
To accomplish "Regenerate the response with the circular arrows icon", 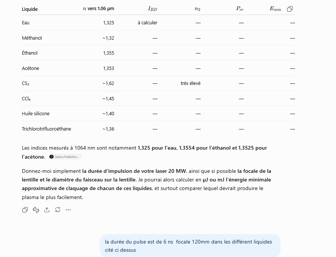I will (58, 210).
